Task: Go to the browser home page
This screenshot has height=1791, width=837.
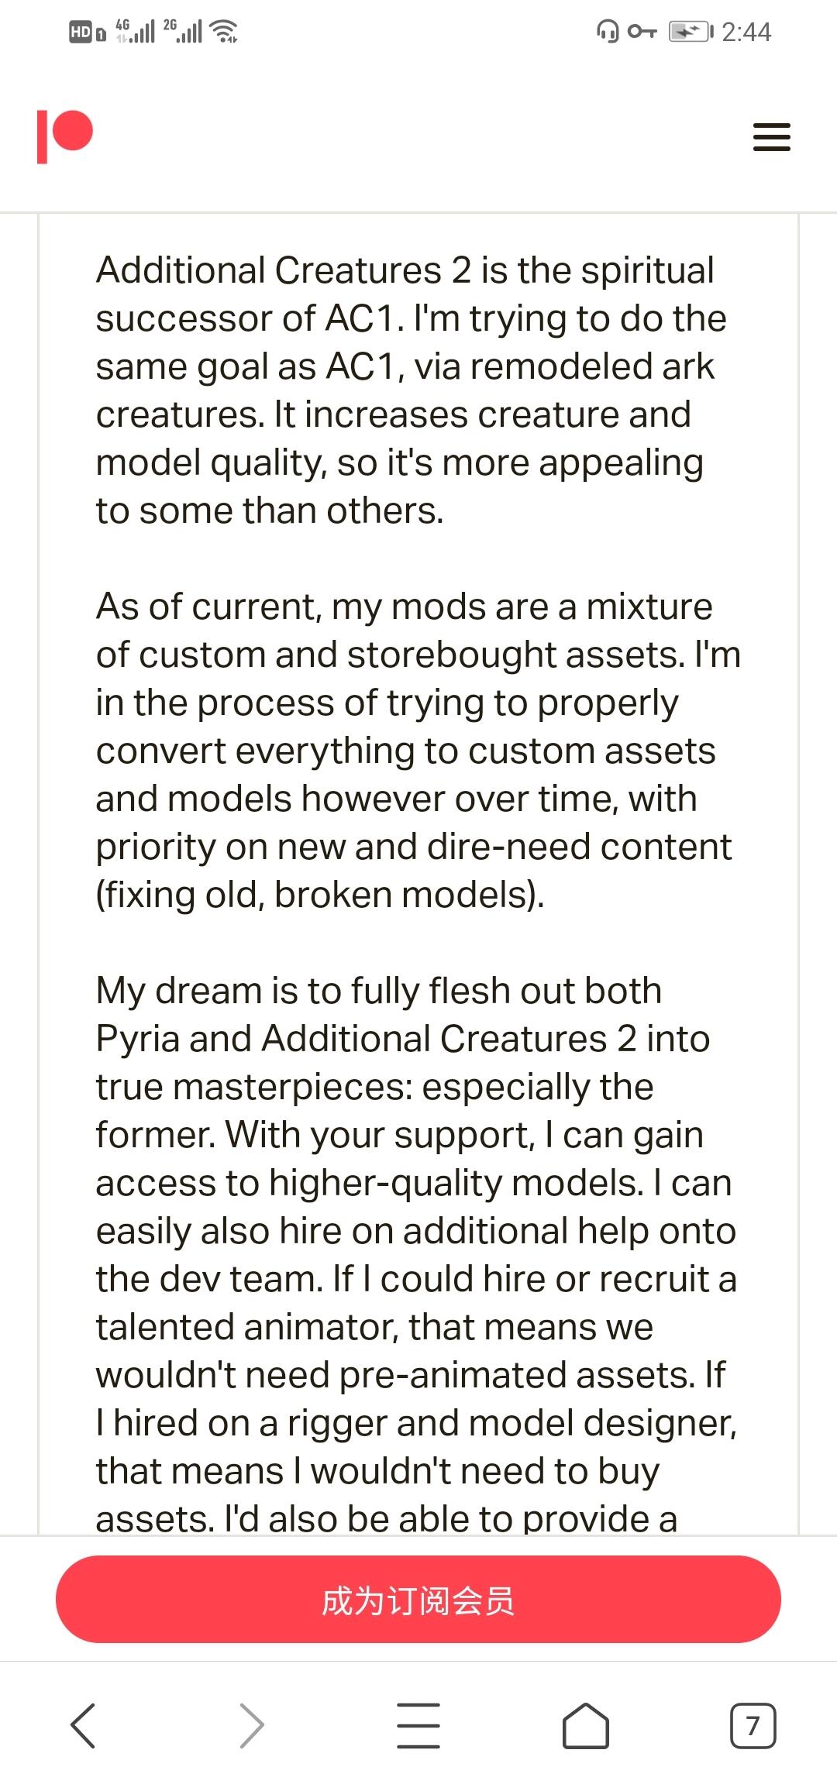Action: coord(585,1726)
